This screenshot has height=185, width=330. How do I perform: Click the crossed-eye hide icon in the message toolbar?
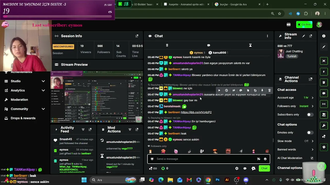(x=234, y=90)
